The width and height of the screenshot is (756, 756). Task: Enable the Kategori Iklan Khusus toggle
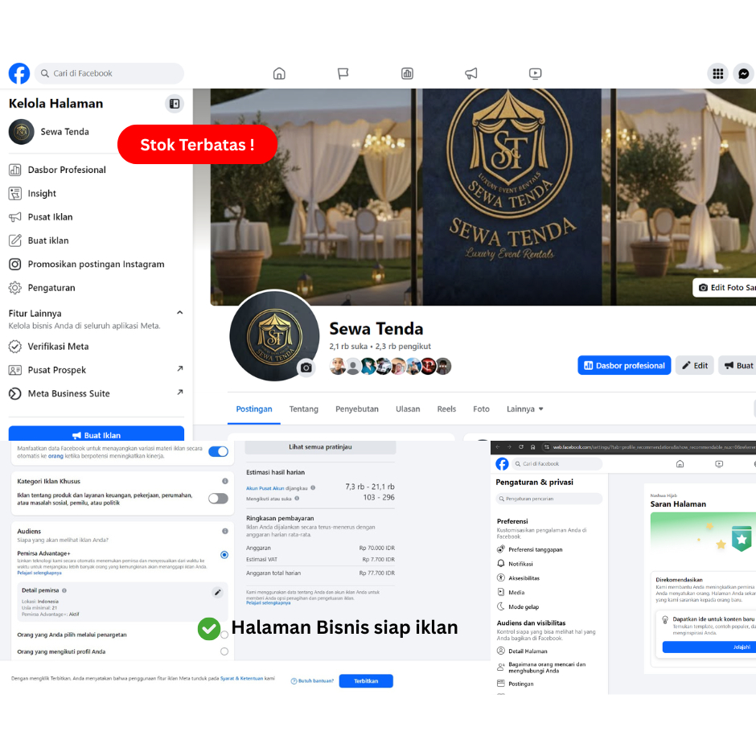pos(217,499)
